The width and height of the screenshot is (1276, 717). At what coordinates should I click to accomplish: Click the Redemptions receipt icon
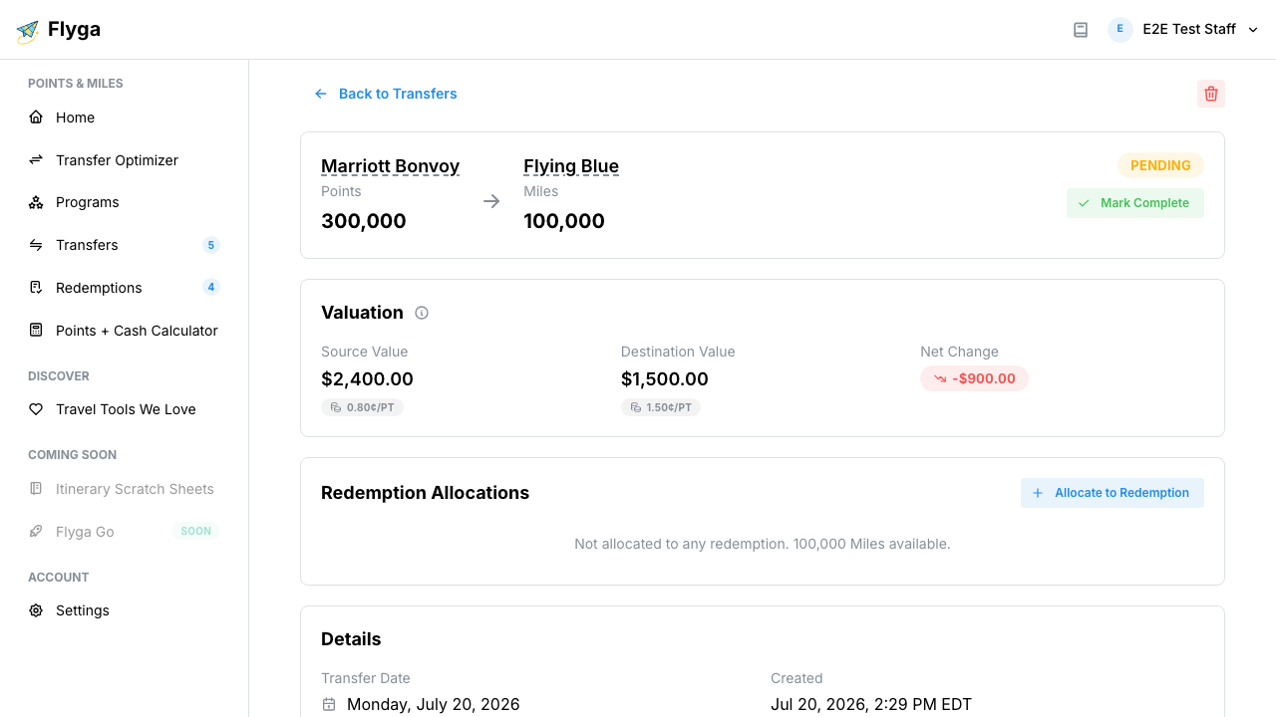[x=36, y=288]
